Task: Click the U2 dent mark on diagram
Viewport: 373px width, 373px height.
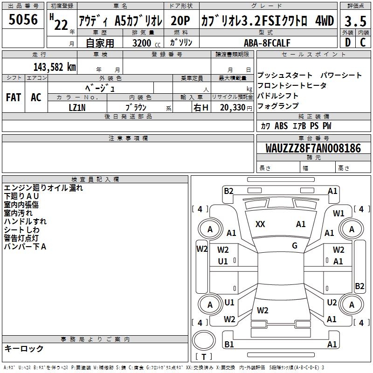Action: pyautogui.click(x=332, y=303)
